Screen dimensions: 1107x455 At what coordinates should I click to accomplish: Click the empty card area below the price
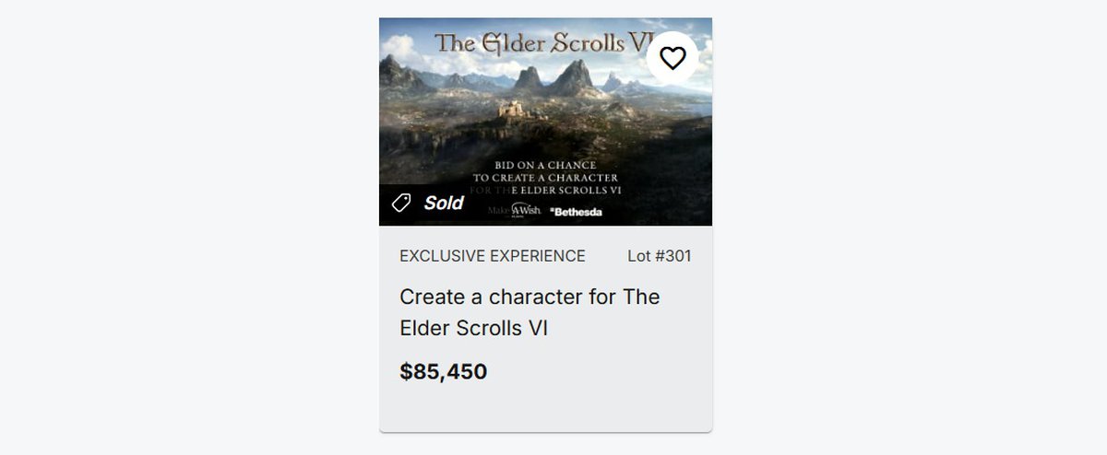click(545, 410)
